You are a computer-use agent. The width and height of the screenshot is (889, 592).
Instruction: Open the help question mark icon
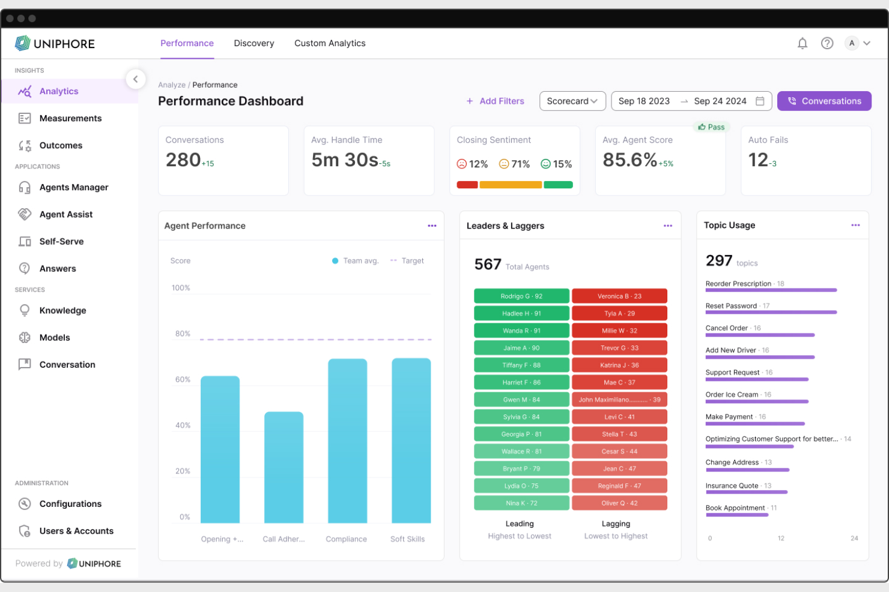[x=827, y=43]
